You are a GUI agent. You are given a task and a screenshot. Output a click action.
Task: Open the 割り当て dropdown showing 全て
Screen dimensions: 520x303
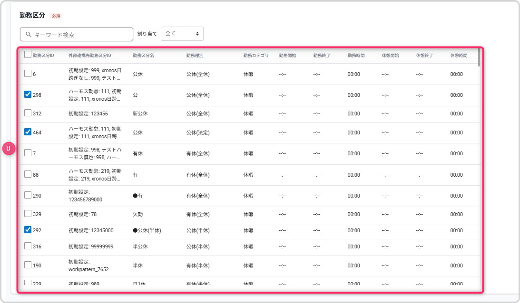coord(182,34)
